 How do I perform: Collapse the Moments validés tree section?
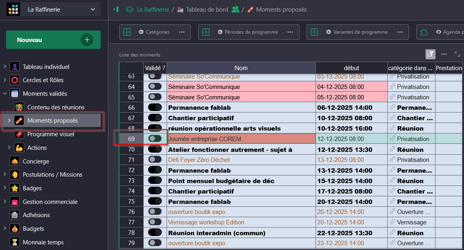pyautogui.click(x=5, y=94)
